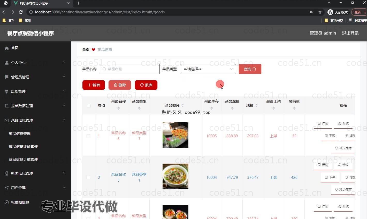This screenshot has height=219, width=367.
Task: Click the 查询 search button
Action: click(x=250, y=69)
